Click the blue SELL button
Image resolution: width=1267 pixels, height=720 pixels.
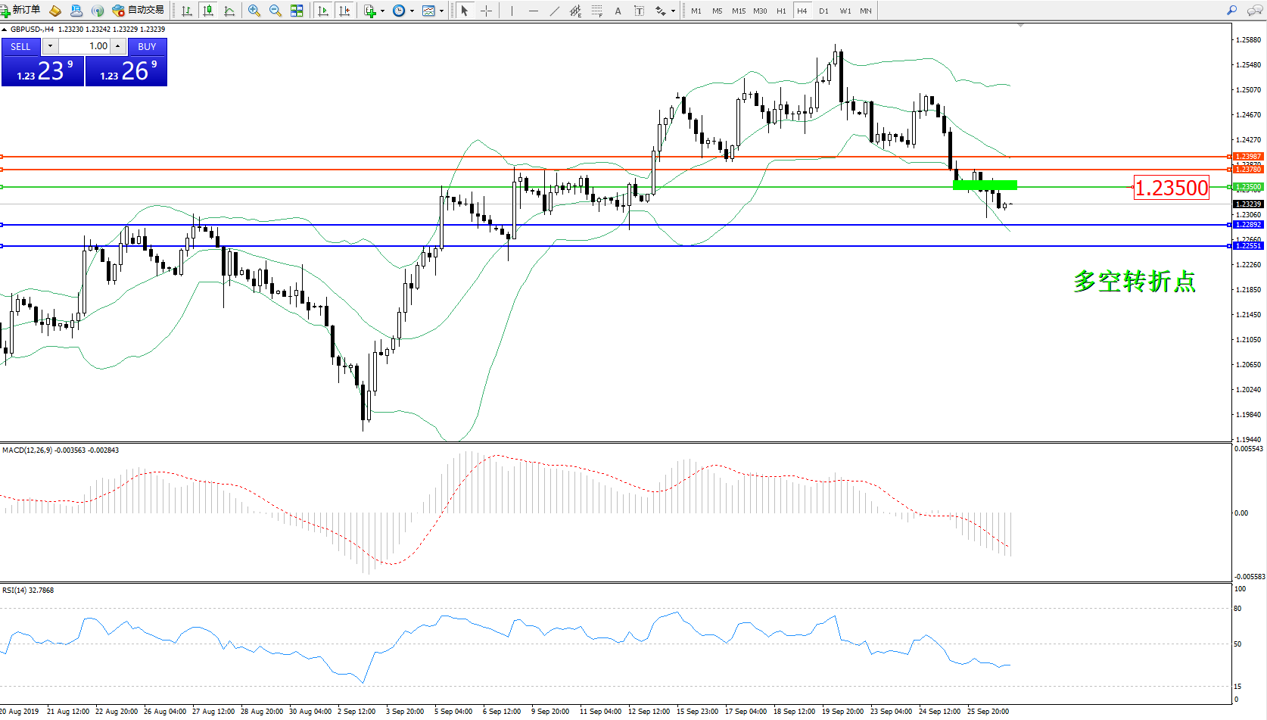pos(20,46)
